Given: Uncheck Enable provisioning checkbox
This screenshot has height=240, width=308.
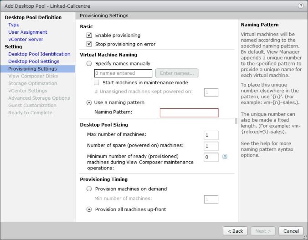Looking at the screenshot, I should point(89,35).
